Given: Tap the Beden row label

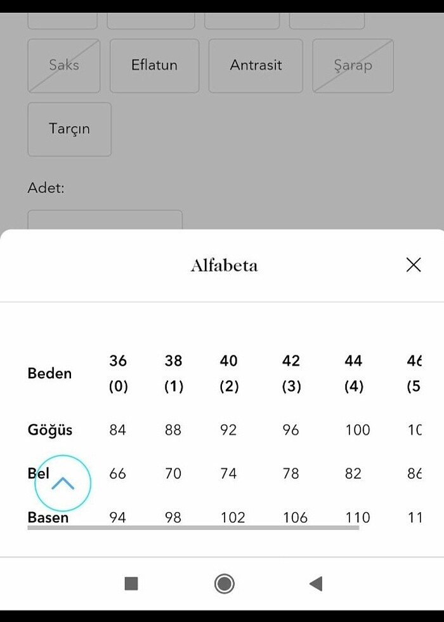Looking at the screenshot, I should [49, 373].
